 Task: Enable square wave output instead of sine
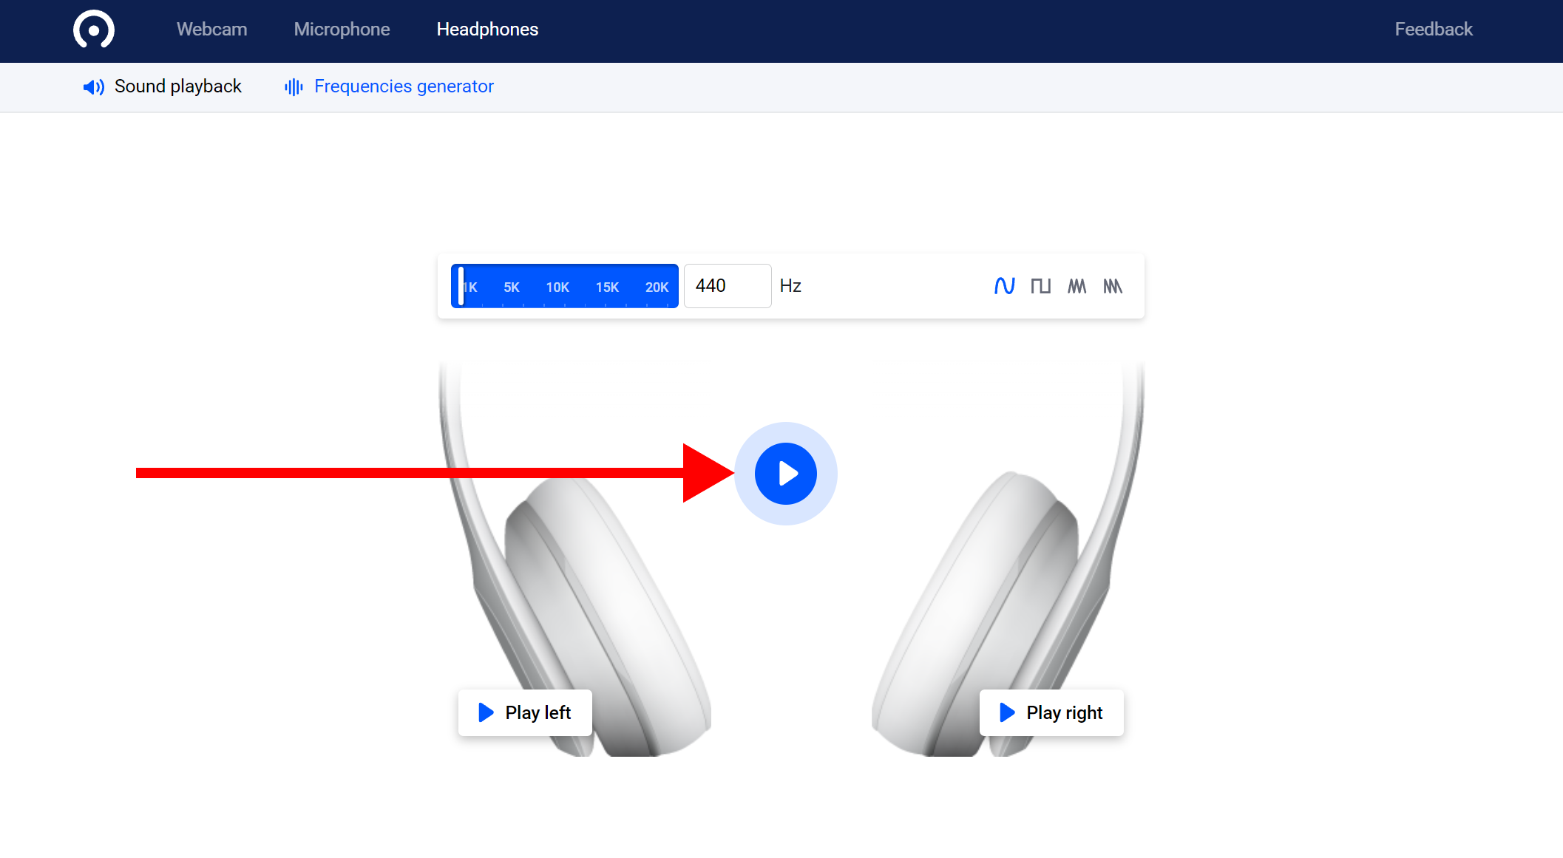tap(1041, 286)
